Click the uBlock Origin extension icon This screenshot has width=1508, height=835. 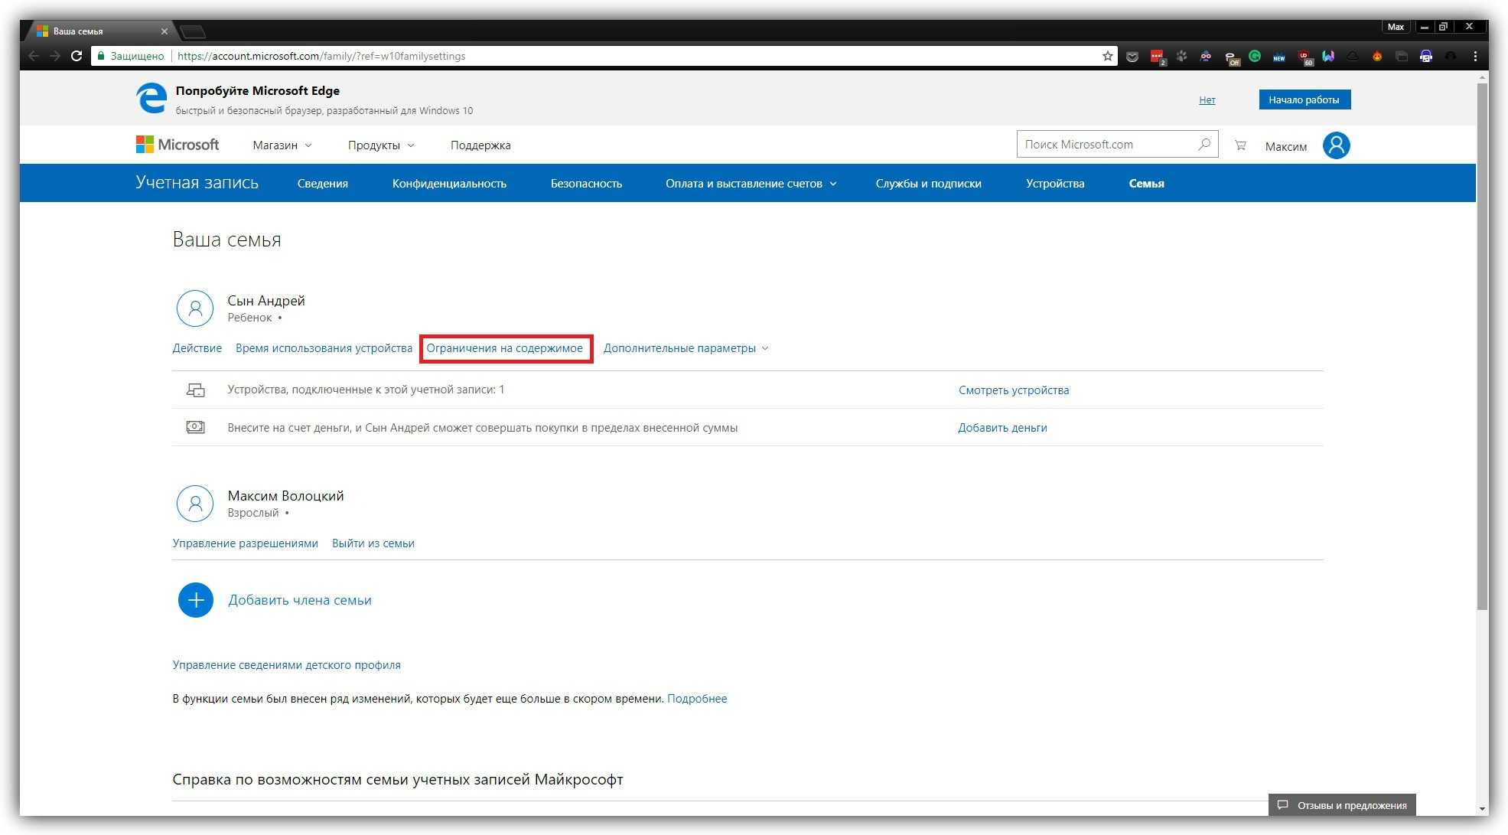(1304, 56)
